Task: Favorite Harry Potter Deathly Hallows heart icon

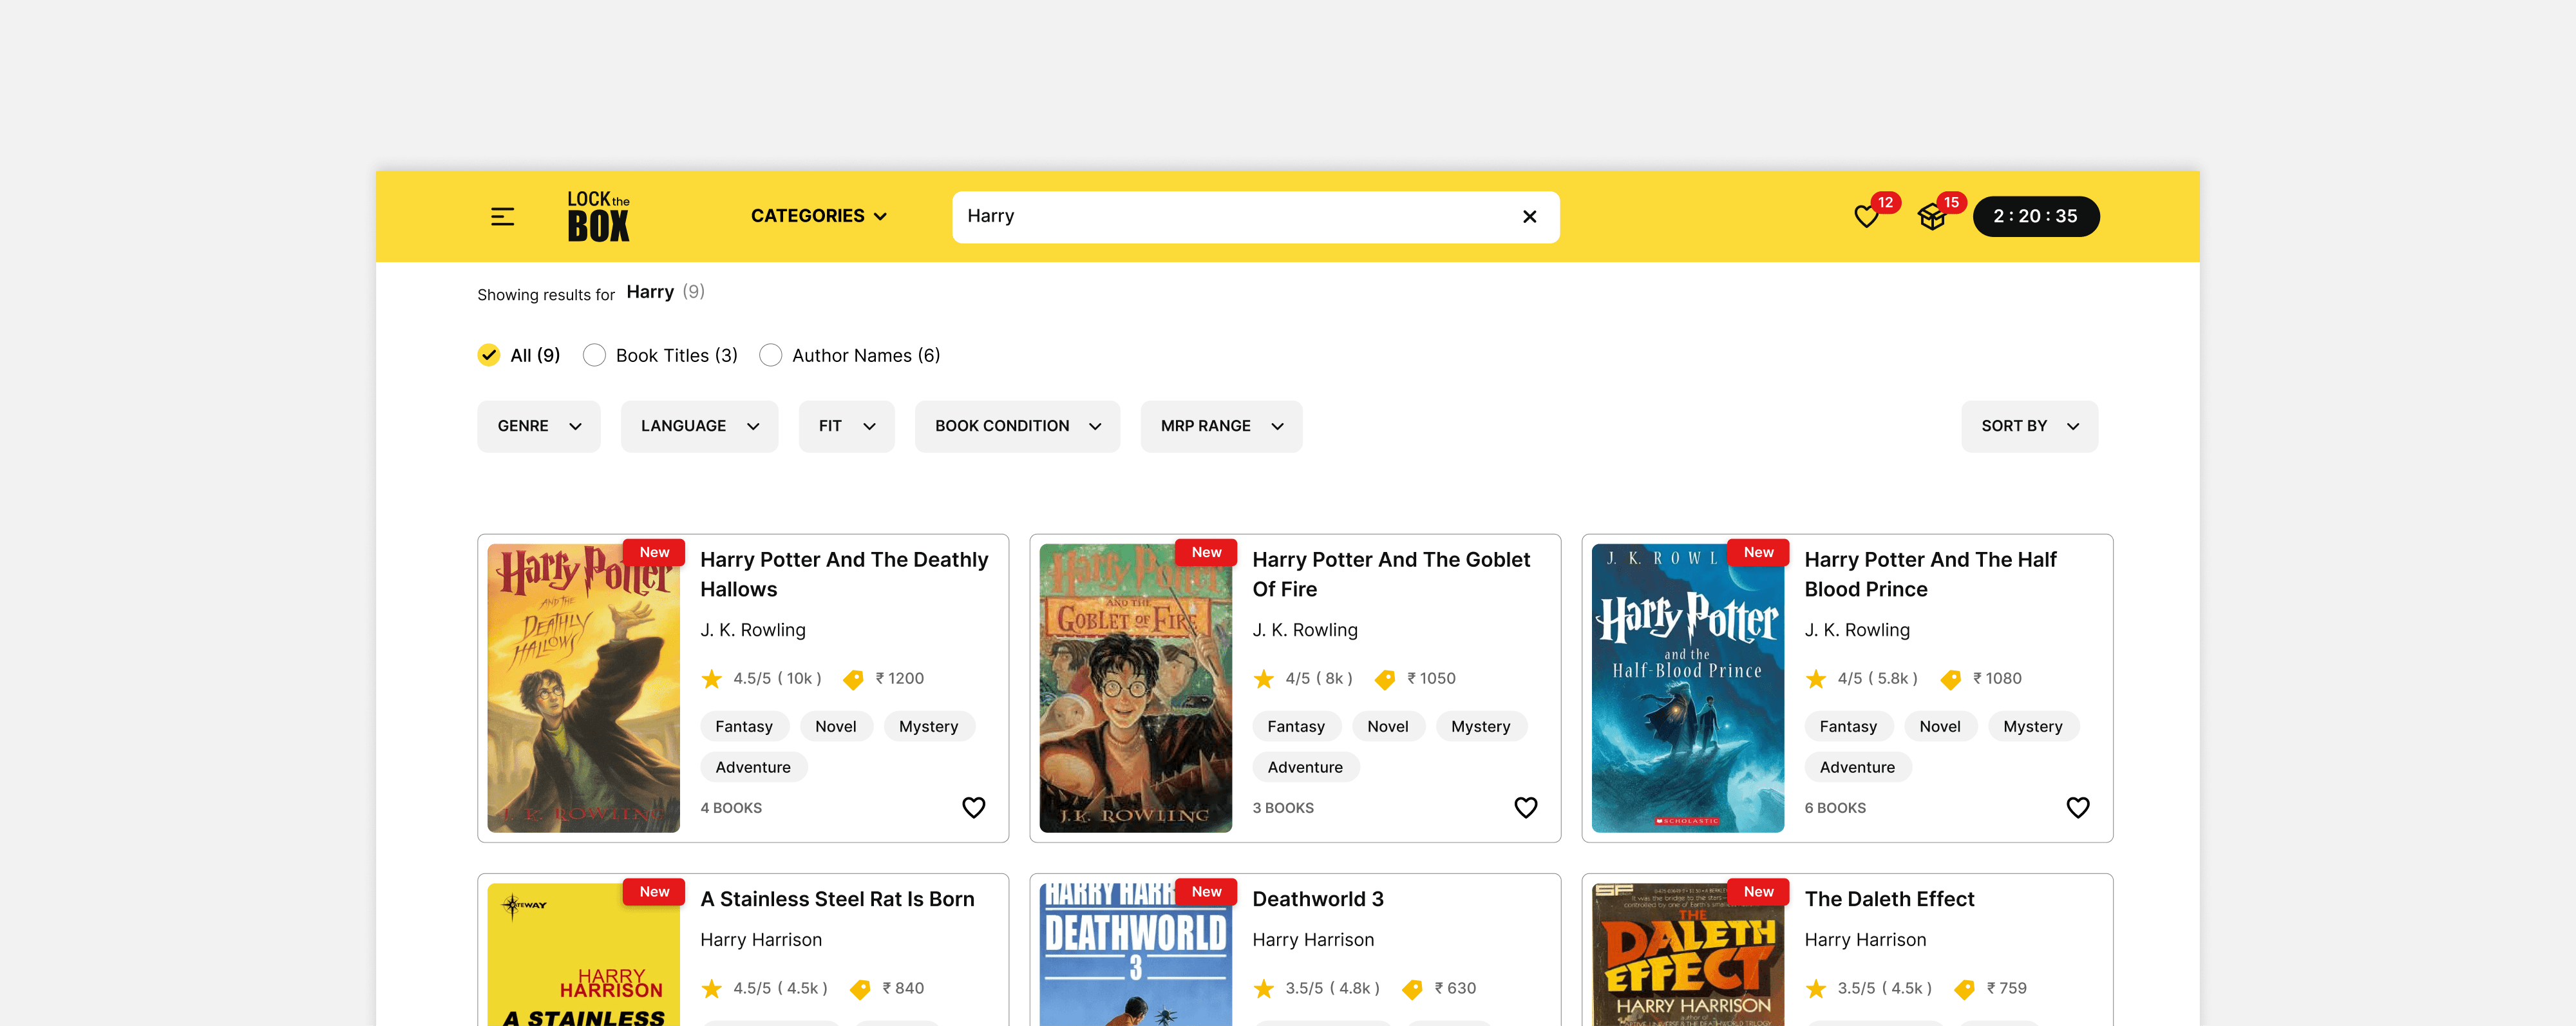Action: coord(973,807)
